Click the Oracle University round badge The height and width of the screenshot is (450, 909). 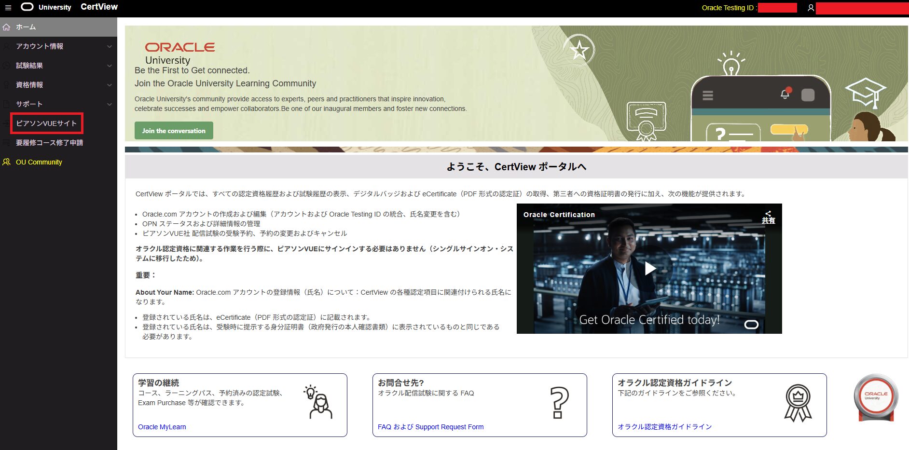pyautogui.click(x=876, y=397)
